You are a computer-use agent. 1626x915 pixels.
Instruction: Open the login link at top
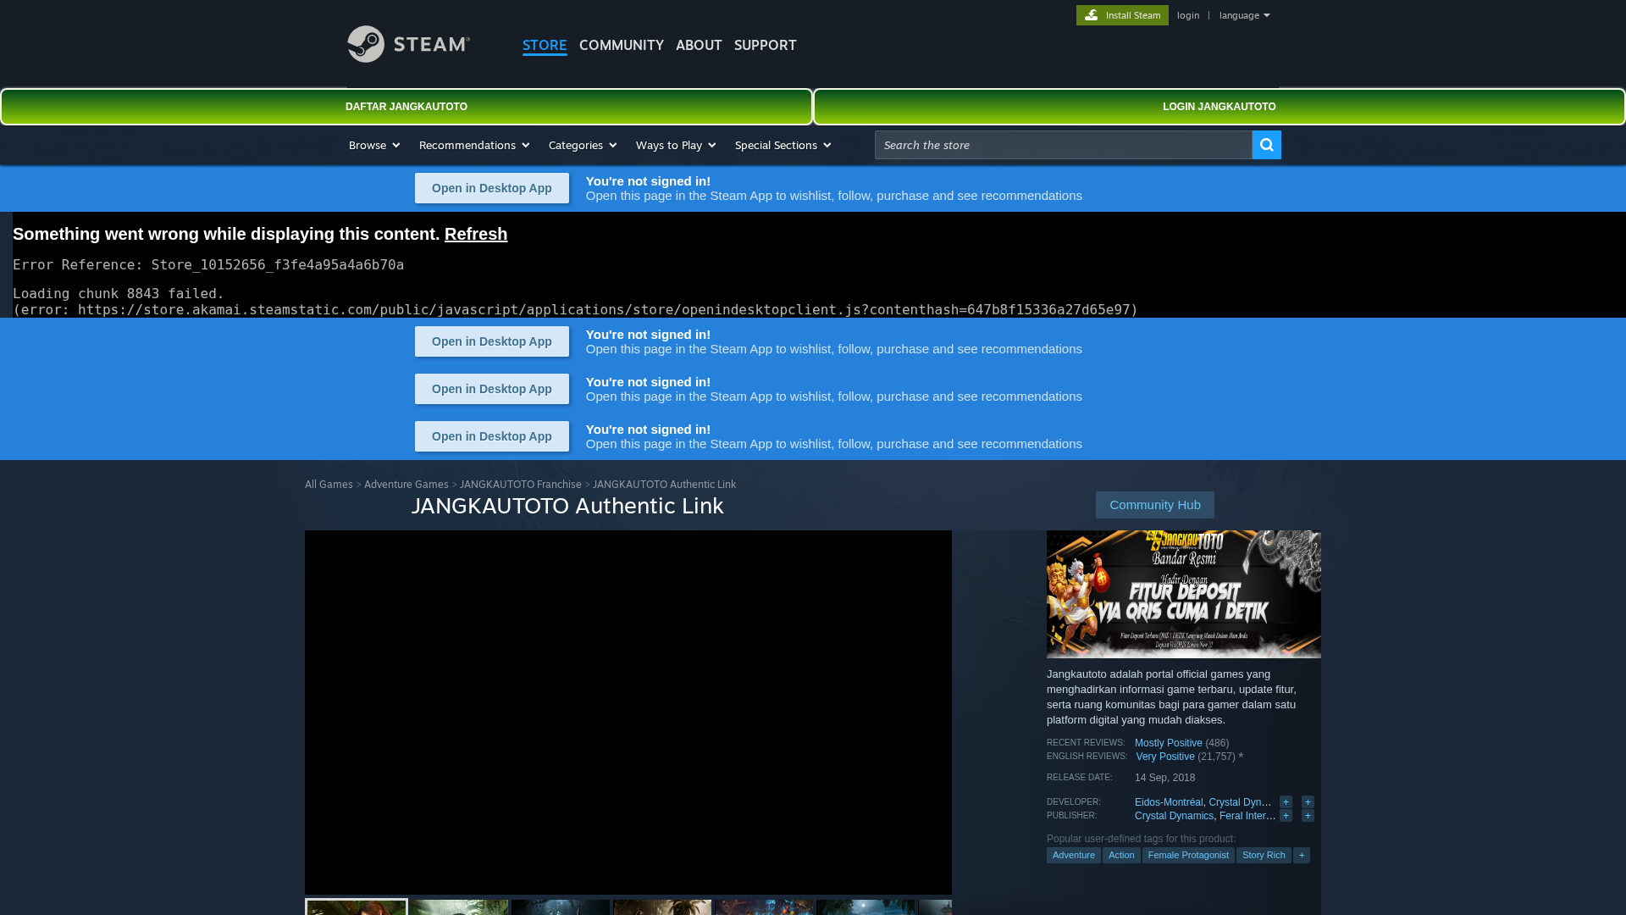[x=1187, y=15]
